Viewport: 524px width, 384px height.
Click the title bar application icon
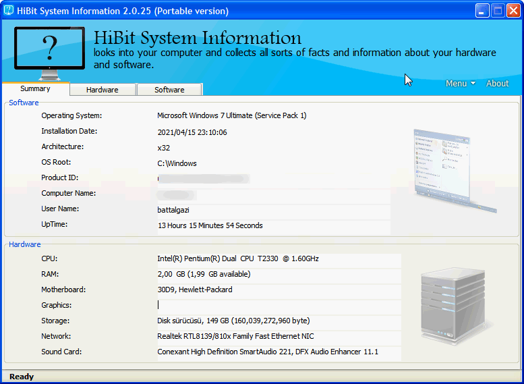click(8, 10)
